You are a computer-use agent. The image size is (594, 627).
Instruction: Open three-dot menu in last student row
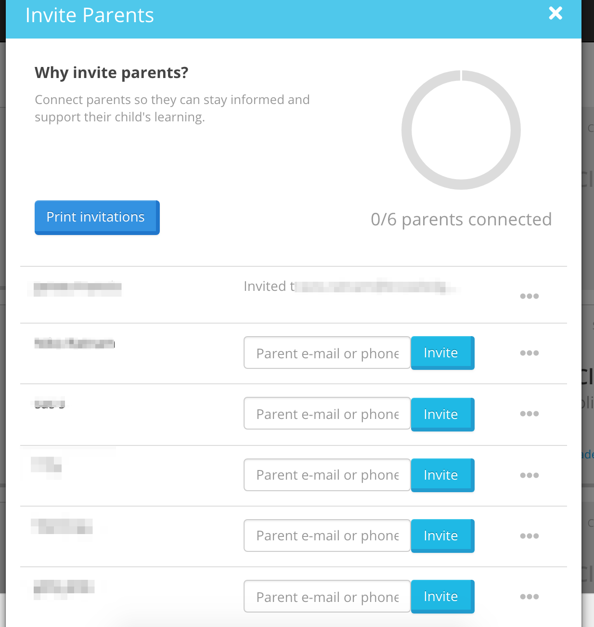tap(529, 597)
